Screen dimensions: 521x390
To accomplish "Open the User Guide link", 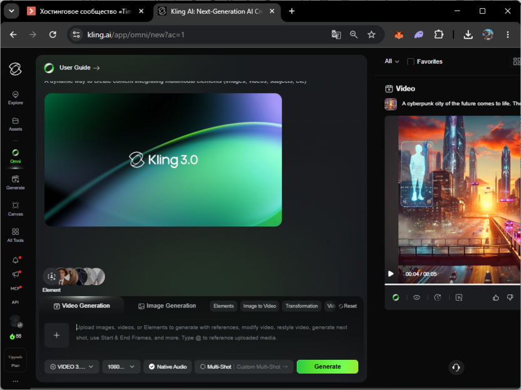I will [79, 67].
